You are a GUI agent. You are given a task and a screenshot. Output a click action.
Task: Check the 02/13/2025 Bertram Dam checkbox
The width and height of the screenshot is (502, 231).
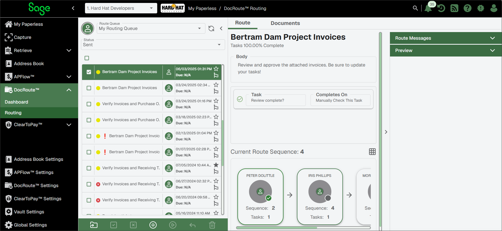click(x=89, y=136)
